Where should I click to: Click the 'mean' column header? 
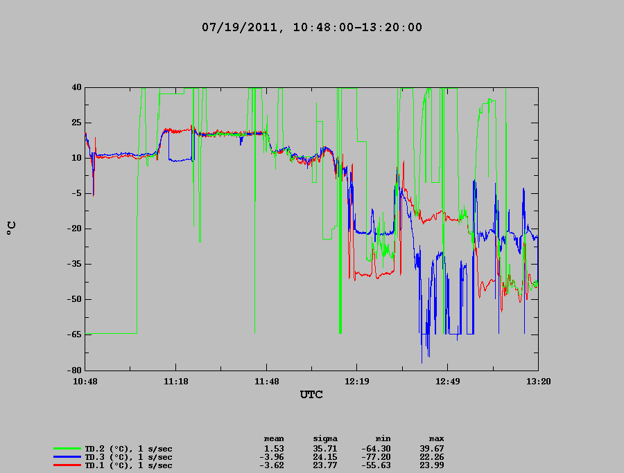click(274, 439)
